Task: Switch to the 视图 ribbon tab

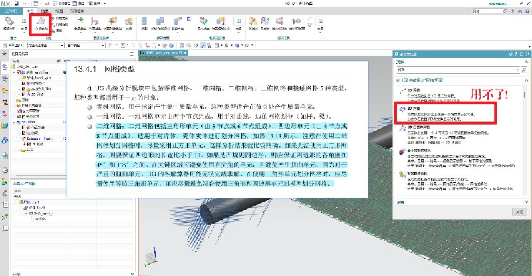Action: [x=59, y=11]
